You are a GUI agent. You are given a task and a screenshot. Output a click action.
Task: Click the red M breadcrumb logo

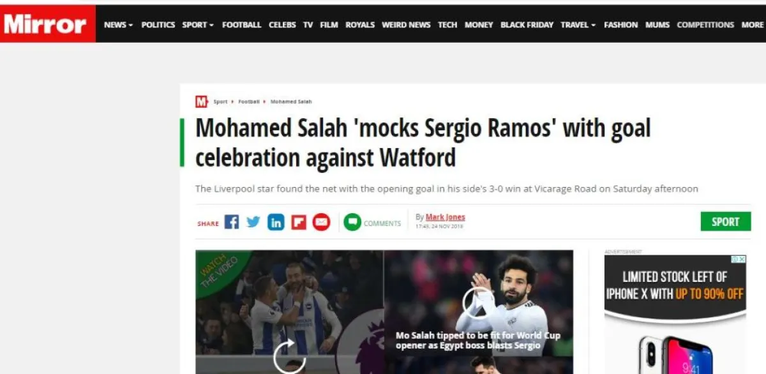pos(202,101)
